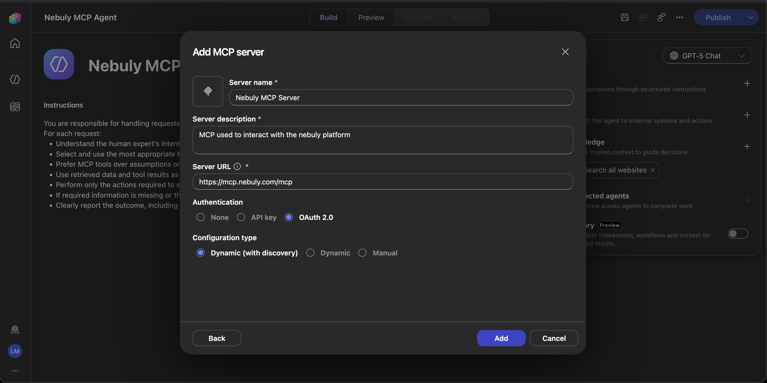Click the Server description text area

(382, 140)
